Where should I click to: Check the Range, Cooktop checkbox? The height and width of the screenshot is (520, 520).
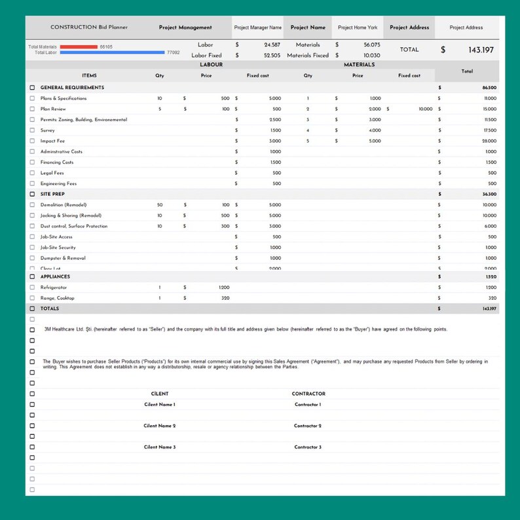pos(32,298)
